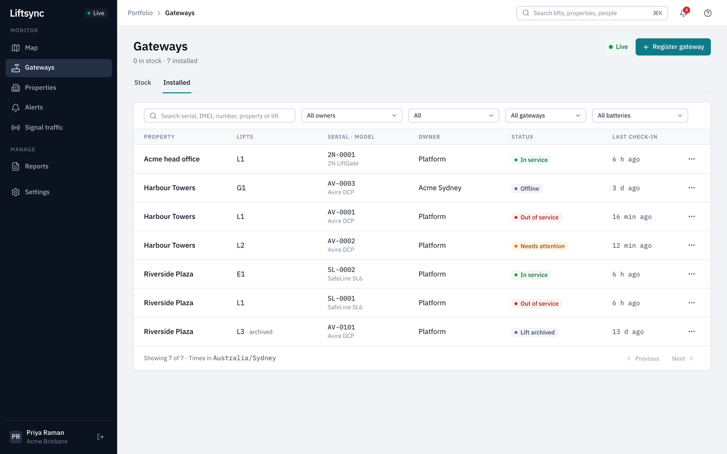This screenshot has height=454, width=727.
Task: Switch to the Stock tab
Action: (143, 82)
